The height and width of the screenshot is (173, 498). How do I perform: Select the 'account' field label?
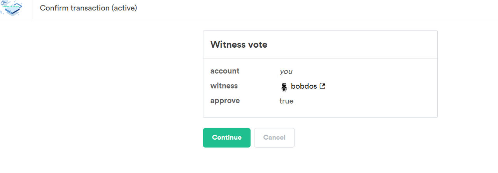pyautogui.click(x=225, y=71)
